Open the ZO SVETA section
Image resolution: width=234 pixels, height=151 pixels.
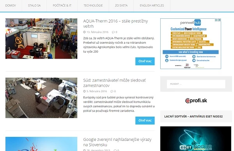121,5
